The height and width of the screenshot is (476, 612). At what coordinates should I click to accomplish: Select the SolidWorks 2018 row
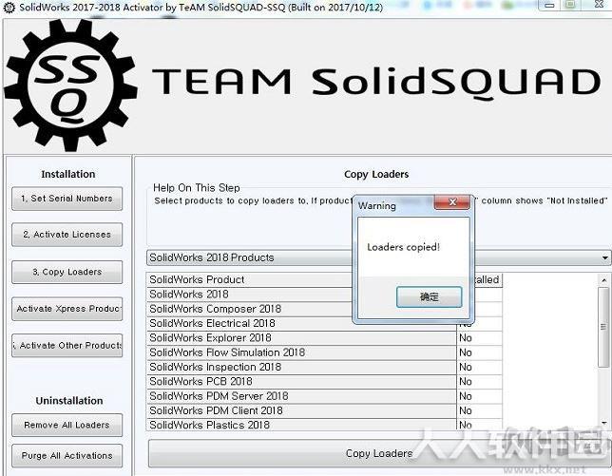point(301,295)
